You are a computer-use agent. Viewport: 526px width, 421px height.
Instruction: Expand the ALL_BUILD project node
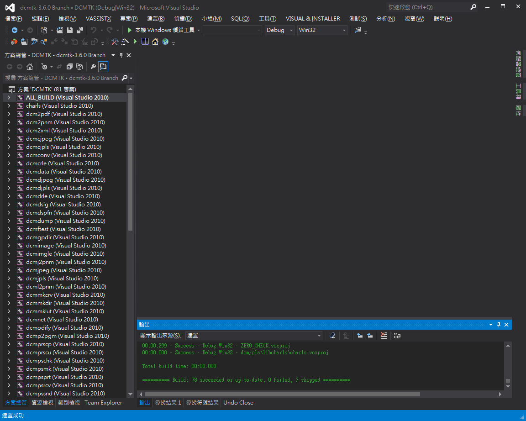(x=9, y=98)
